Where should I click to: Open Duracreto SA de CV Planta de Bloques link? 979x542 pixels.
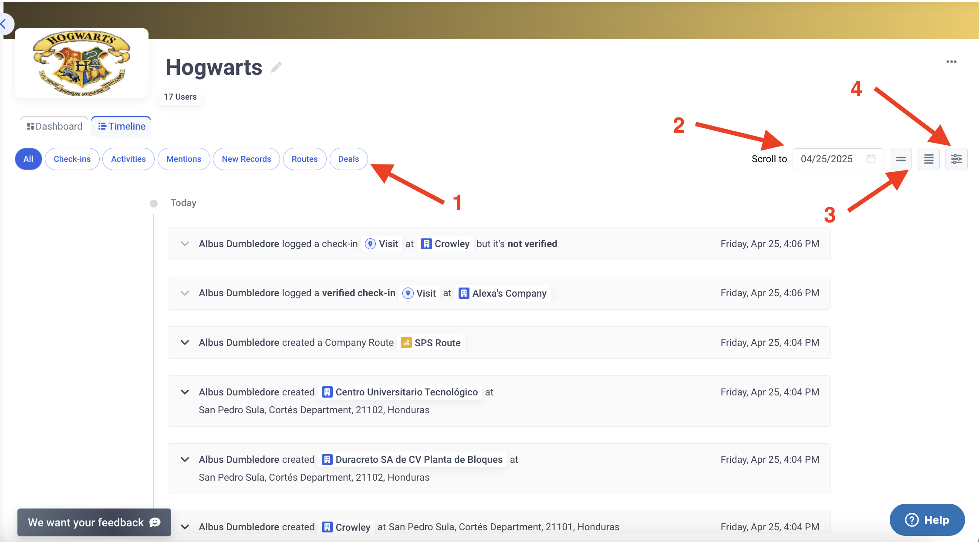[412, 459]
